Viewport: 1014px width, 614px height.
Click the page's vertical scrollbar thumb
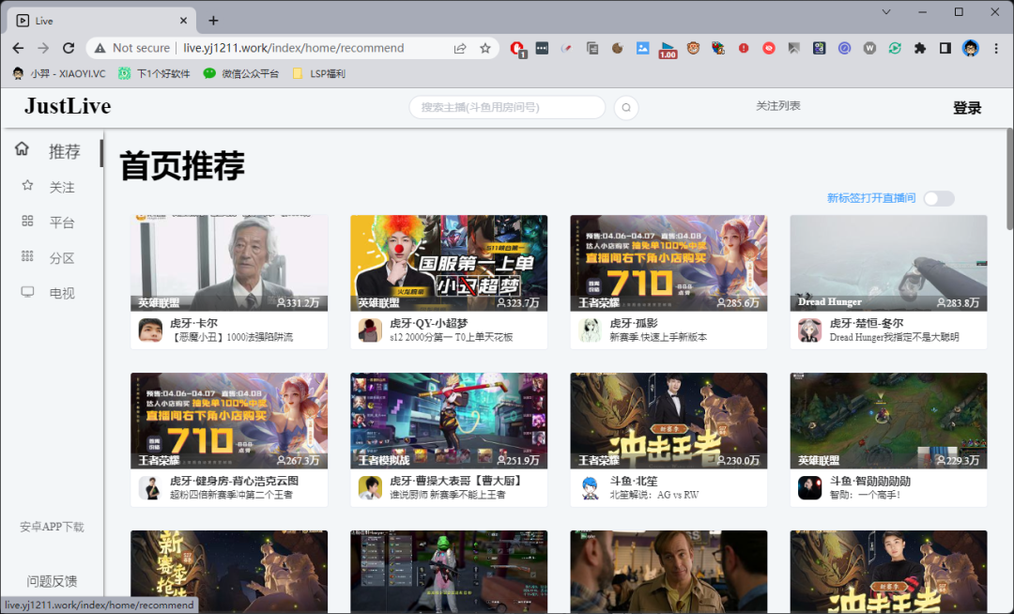pos(1009,178)
